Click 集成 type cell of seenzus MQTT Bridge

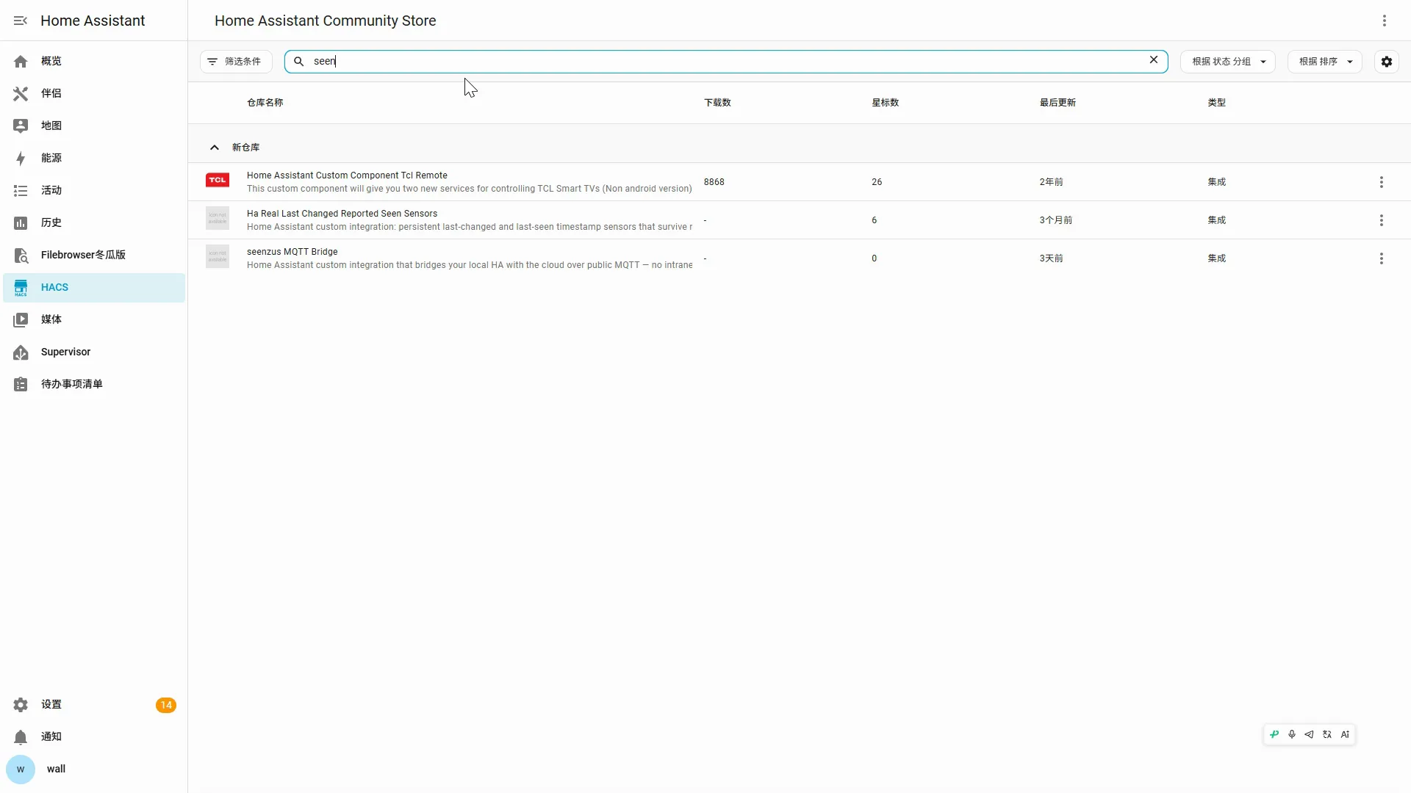pyautogui.click(x=1217, y=258)
